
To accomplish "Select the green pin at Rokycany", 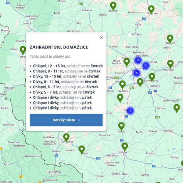I will (x=170, y=64).
